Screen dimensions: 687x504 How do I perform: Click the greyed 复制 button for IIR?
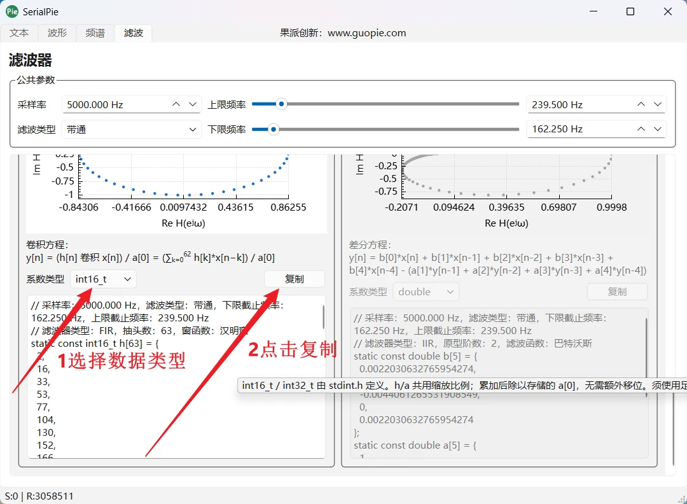pos(617,292)
